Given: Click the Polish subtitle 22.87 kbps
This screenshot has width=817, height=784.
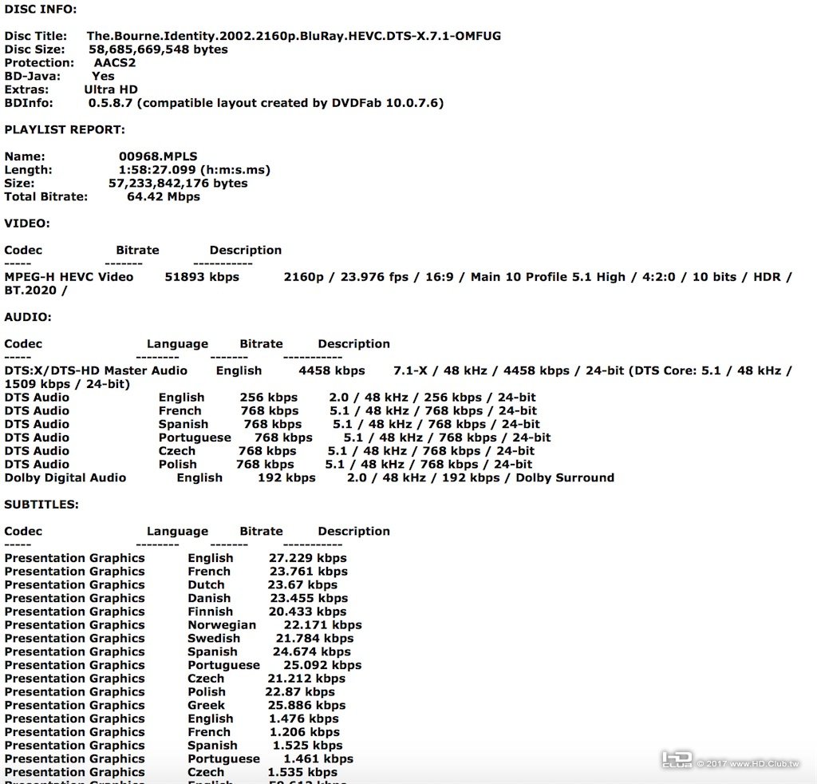Looking at the screenshot, I should pos(300,692).
